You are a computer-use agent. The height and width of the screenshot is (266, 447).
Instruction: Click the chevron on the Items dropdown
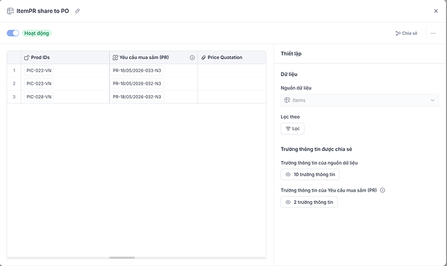(432, 100)
